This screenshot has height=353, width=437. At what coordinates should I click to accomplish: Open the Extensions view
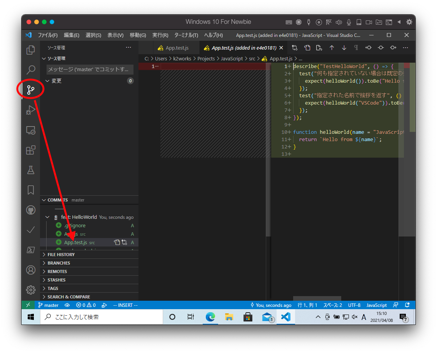coord(31,150)
